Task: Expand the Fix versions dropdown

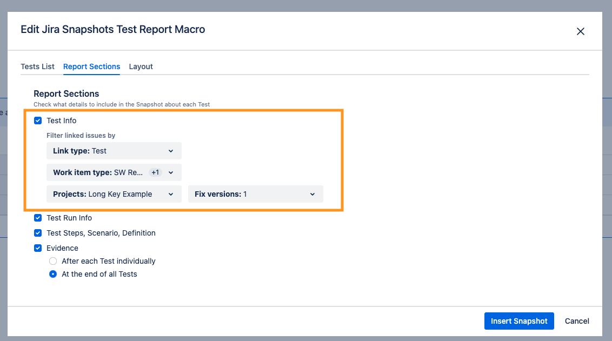Action: tap(256, 194)
